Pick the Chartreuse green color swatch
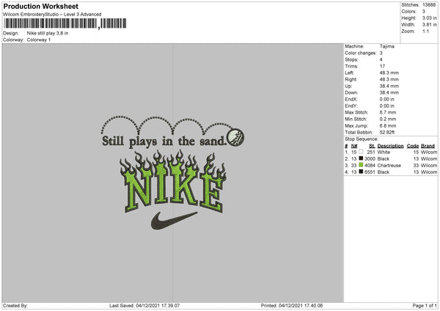Viewport: 440px width, 311px height. coord(361,165)
